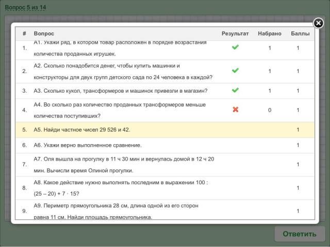Select question A8 about последнее действие
Viewport: 330px width, 247px height.
tap(124, 188)
